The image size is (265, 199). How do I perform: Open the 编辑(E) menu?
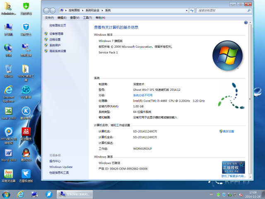click(x=62, y=18)
